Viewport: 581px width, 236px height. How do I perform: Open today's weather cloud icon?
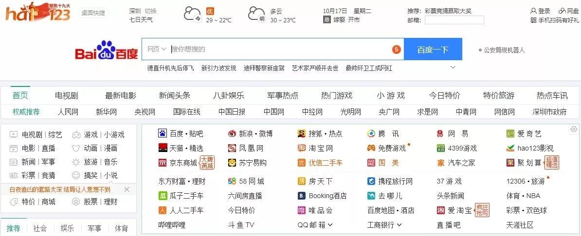pos(193,15)
